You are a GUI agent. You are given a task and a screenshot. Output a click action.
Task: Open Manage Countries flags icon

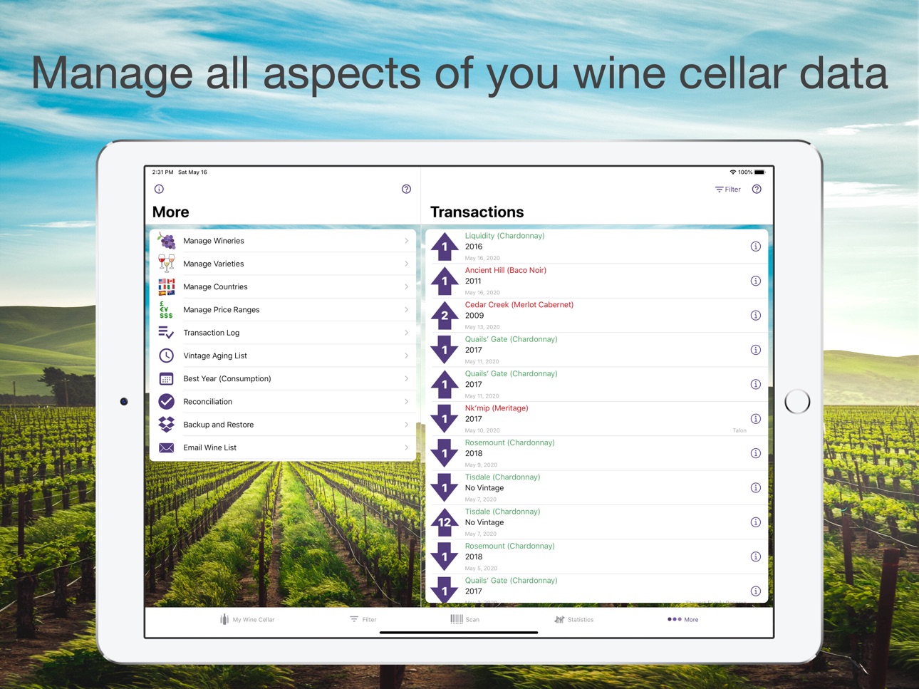pyautogui.click(x=166, y=286)
